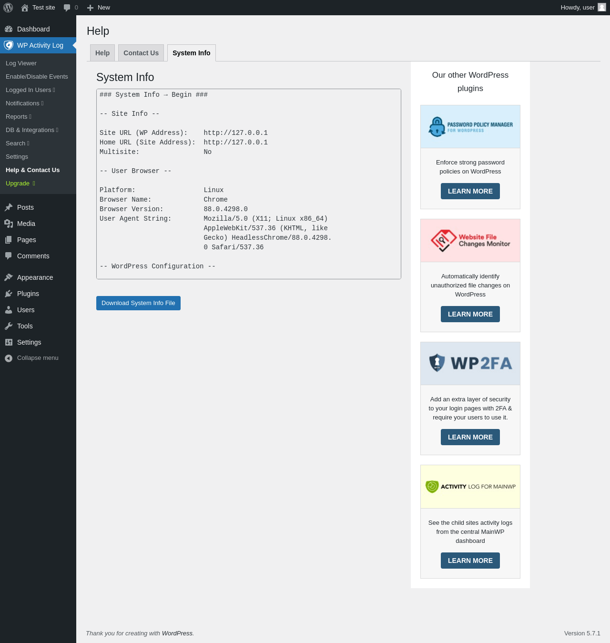Click Learn More for Activity Log for MainWP

(x=470, y=561)
